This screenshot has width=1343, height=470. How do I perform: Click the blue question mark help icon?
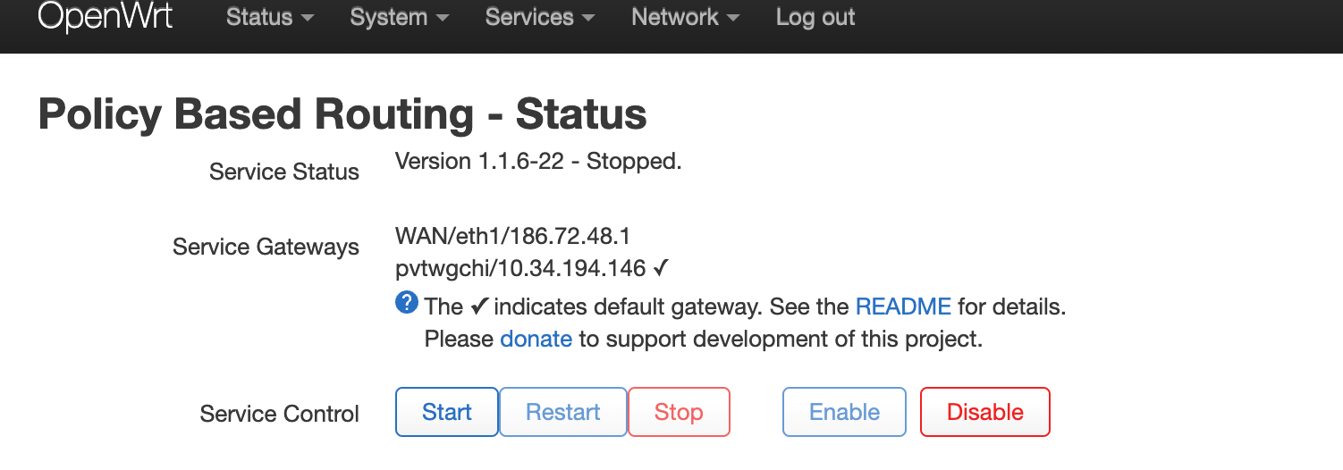point(406,303)
